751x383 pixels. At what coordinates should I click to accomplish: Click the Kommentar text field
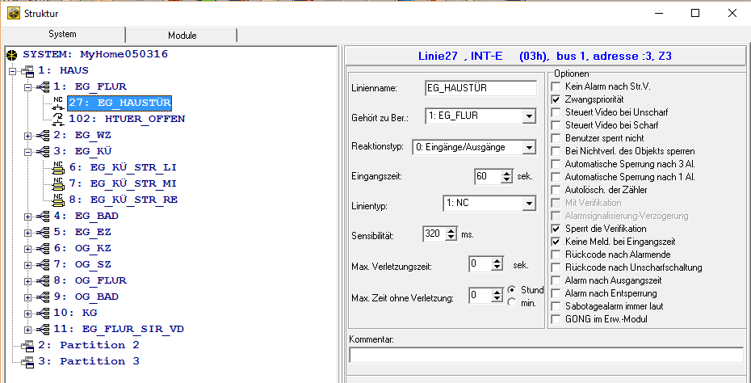point(545,355)
